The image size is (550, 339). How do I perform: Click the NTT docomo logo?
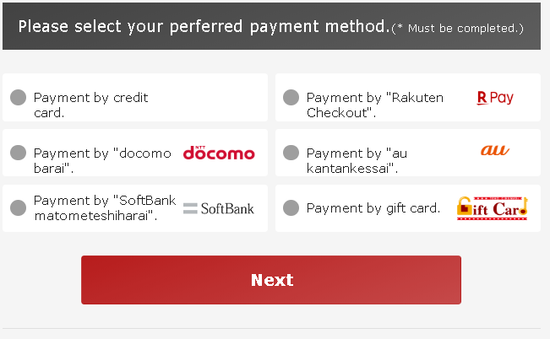(219, 153)
